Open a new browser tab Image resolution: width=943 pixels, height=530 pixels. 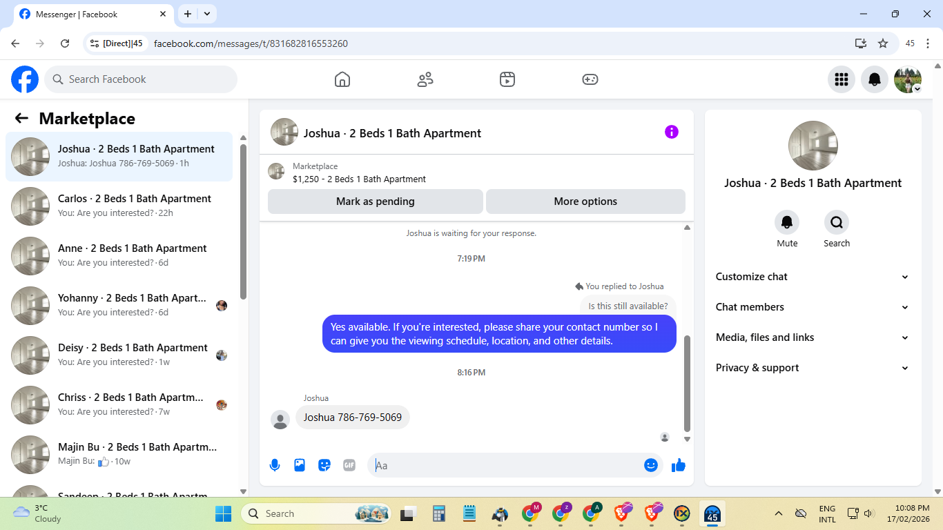coord(188,14)
